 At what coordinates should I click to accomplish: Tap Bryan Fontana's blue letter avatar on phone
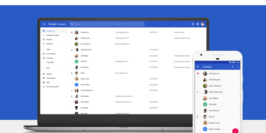205,129
